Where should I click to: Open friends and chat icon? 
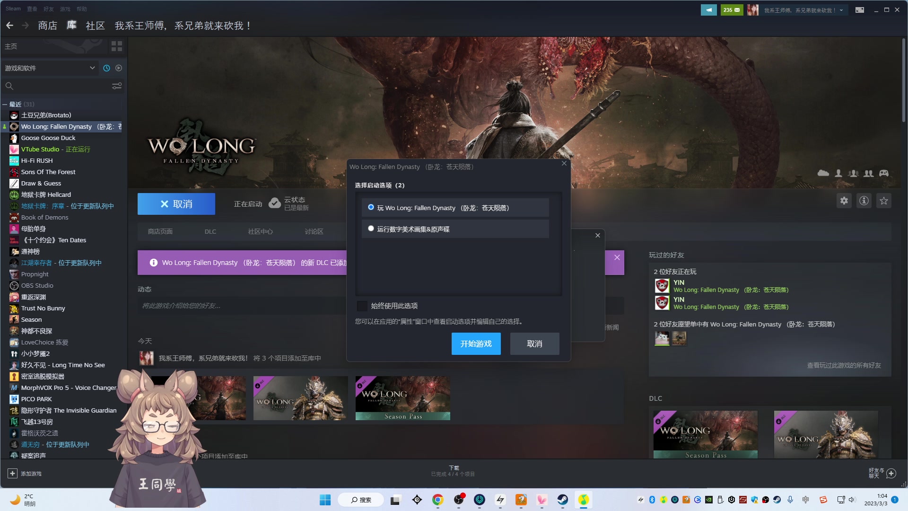[x=891, y=473]
